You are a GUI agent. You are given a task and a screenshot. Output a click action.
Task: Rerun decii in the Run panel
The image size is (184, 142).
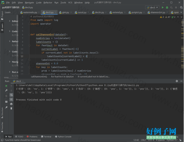pyautogui.click(x=6, y=86)
